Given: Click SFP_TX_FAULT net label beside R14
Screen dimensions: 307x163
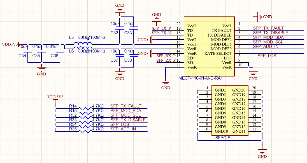Looking at the screenshot, I should pos(126,106).
